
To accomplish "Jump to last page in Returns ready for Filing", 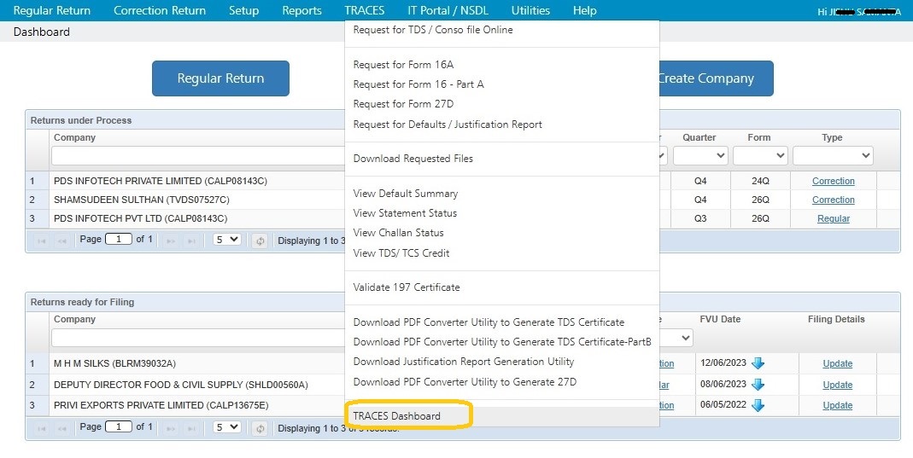I will (192, 427).
